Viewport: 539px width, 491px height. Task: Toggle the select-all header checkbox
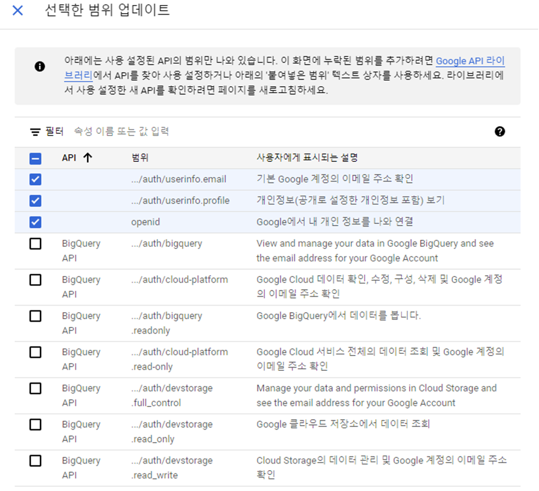[36, 159]
